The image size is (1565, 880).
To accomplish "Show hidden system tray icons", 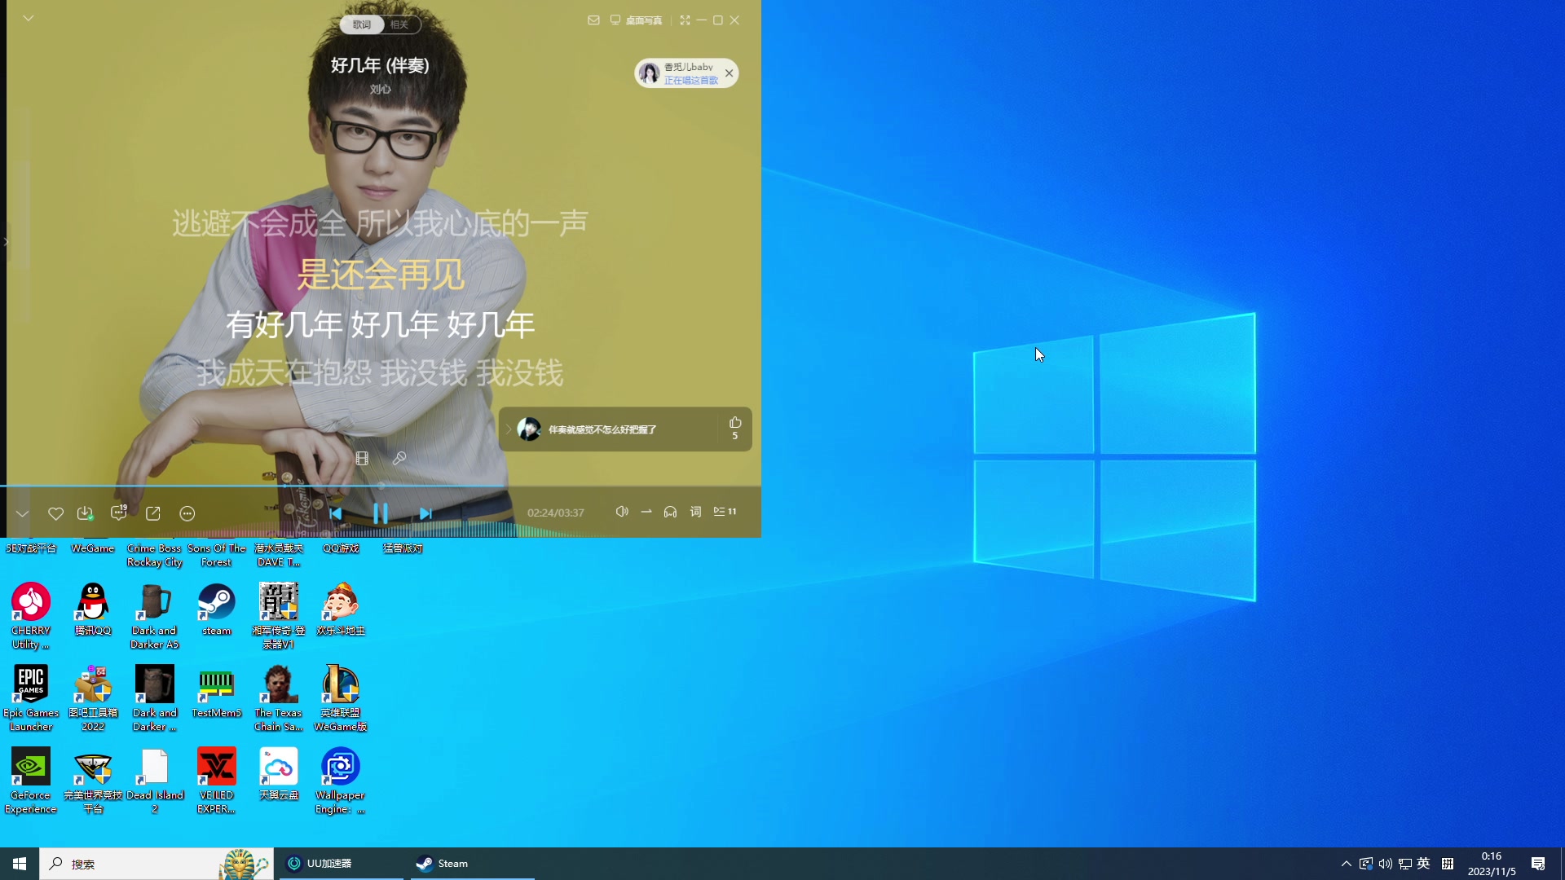I will pos(1347,864).
